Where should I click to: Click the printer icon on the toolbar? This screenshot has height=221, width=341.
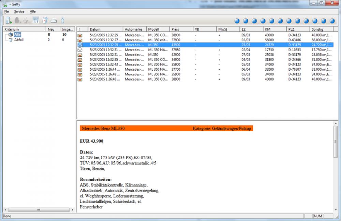[x=54, y=20]
